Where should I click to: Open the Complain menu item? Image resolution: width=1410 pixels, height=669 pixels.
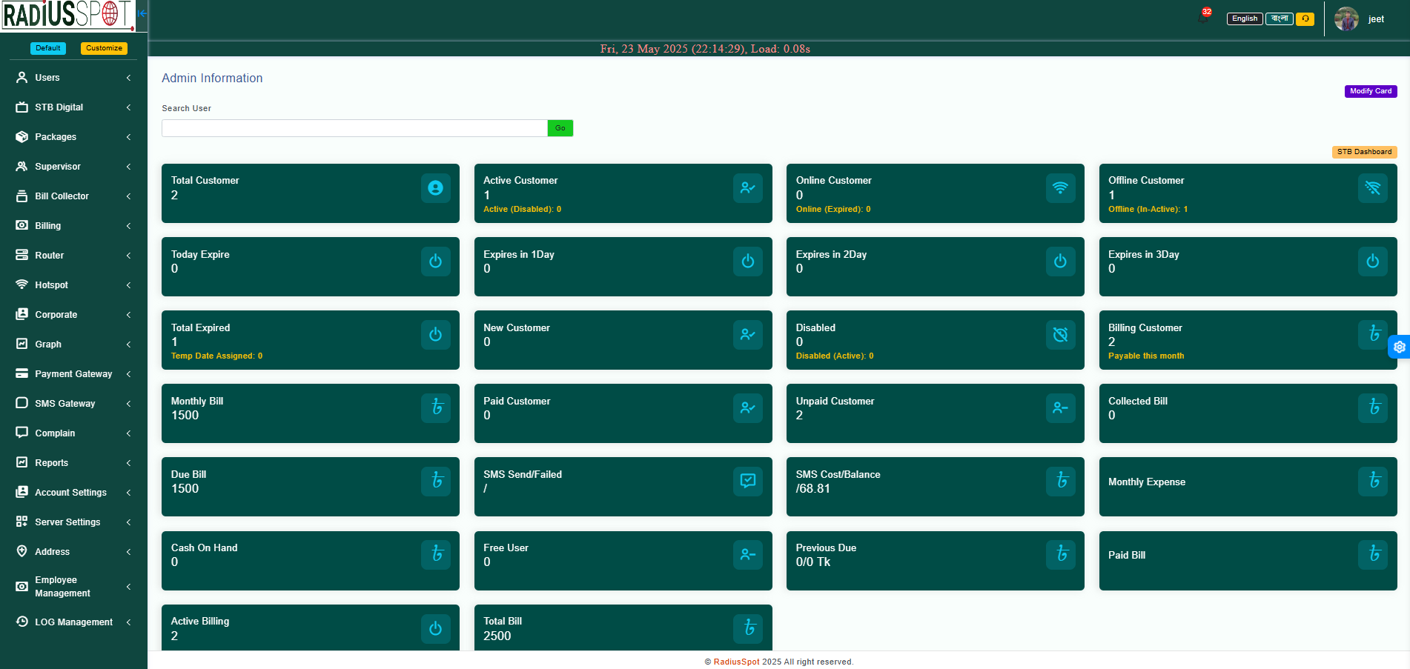coord(73,433)
